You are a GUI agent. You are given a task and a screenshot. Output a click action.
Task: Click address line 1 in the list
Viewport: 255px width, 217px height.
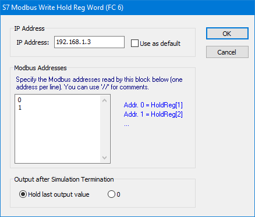pyautogui.click(x=20, y=107)
